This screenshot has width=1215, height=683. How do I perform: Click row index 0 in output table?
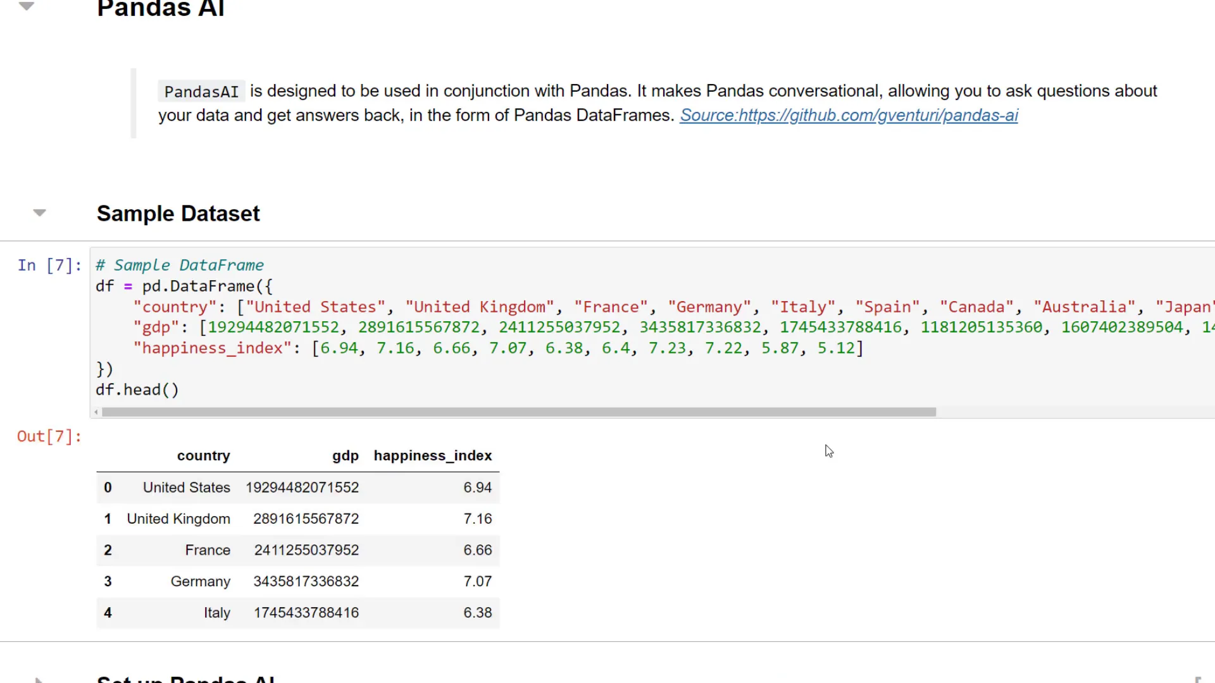(108, 488)
